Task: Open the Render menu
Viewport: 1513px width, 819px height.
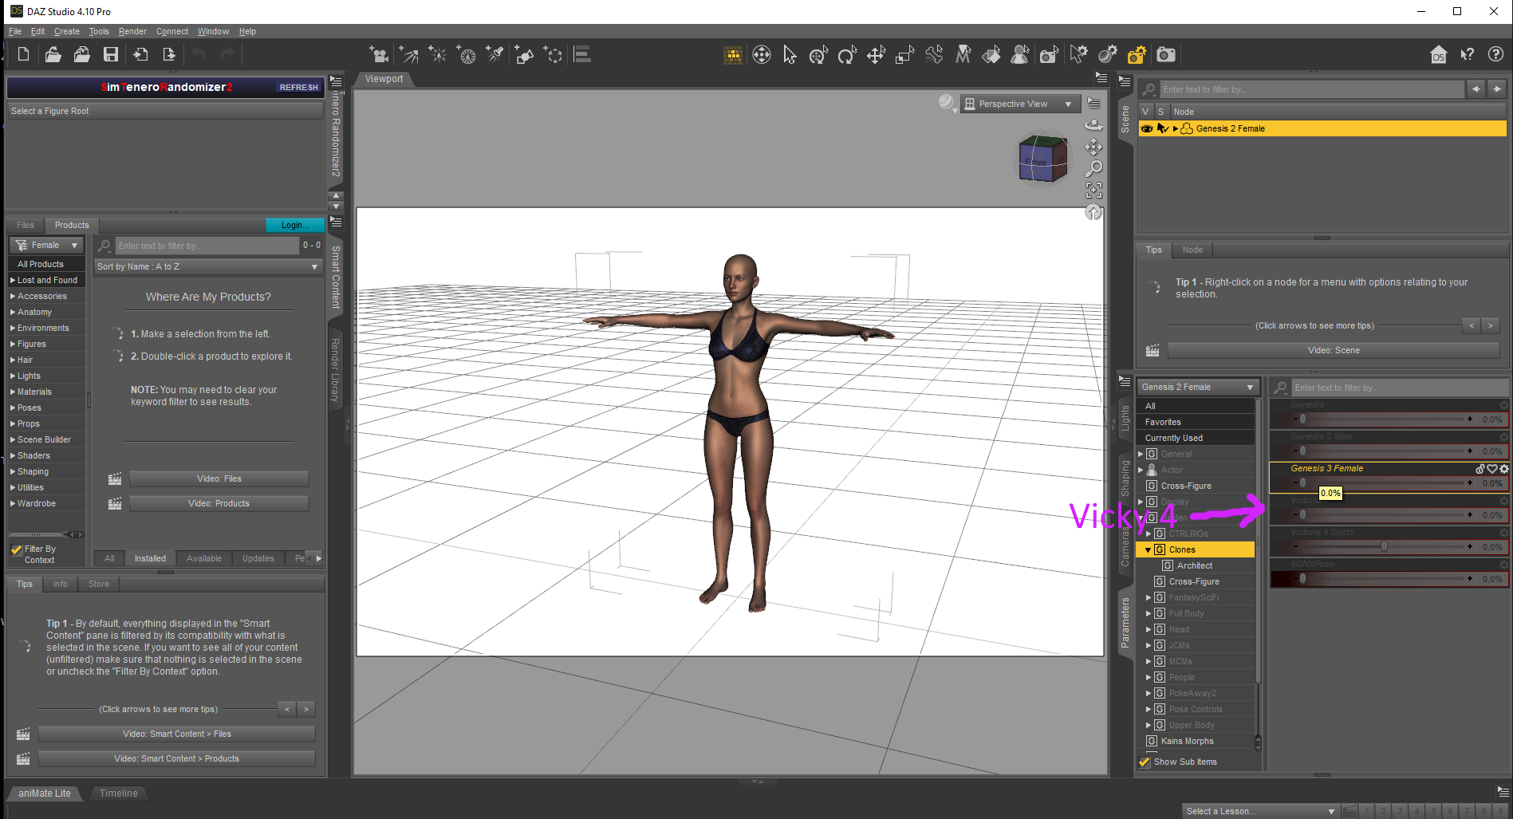Action: coord(132,31)
